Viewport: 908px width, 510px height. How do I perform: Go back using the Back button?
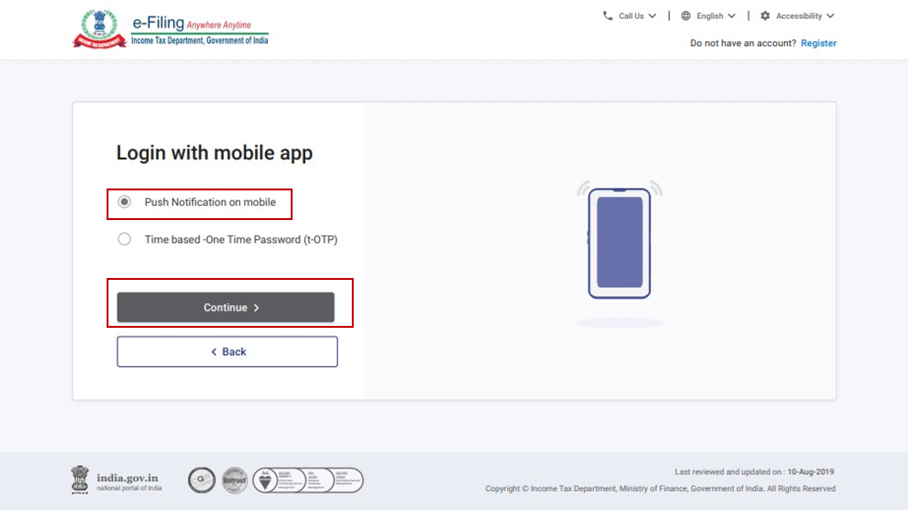[x=227, y=352]
